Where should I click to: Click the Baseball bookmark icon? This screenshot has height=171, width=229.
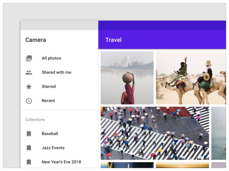click(x=29, y=134)
